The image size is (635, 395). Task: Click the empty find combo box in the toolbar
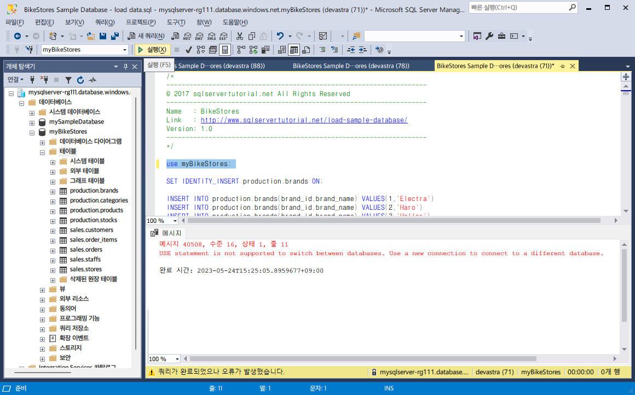pos(414,37)
